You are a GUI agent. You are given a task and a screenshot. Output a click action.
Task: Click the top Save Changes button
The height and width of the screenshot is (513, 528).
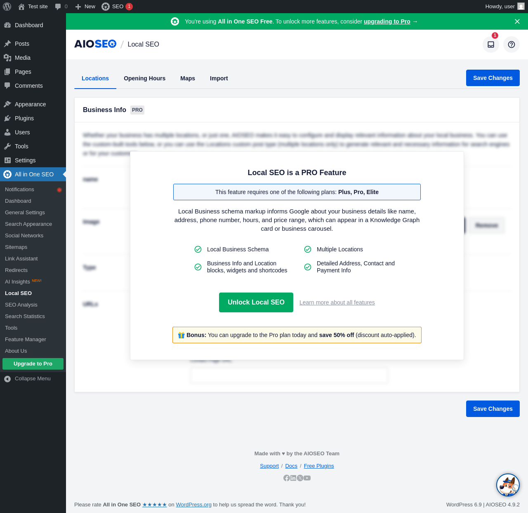(x=493, y=78)
